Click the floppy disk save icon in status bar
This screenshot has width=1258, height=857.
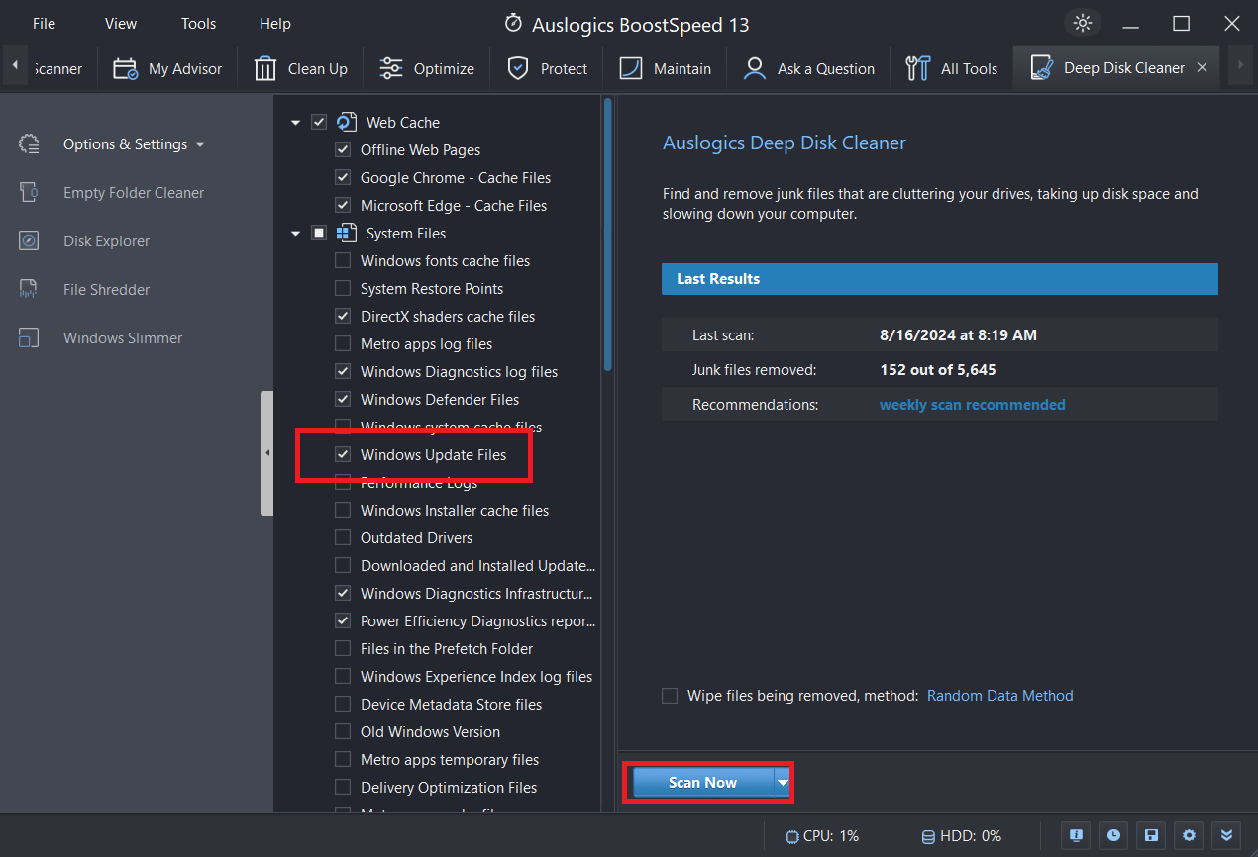[x=1152, y=835]
